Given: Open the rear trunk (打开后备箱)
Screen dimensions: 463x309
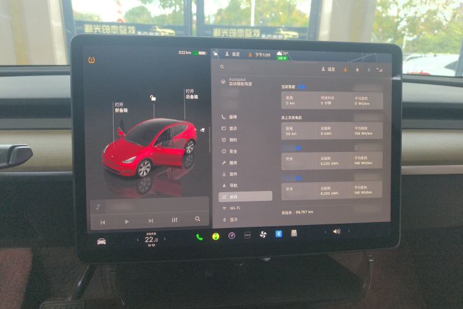Looking at the screenshot, I should pos(191,94).
